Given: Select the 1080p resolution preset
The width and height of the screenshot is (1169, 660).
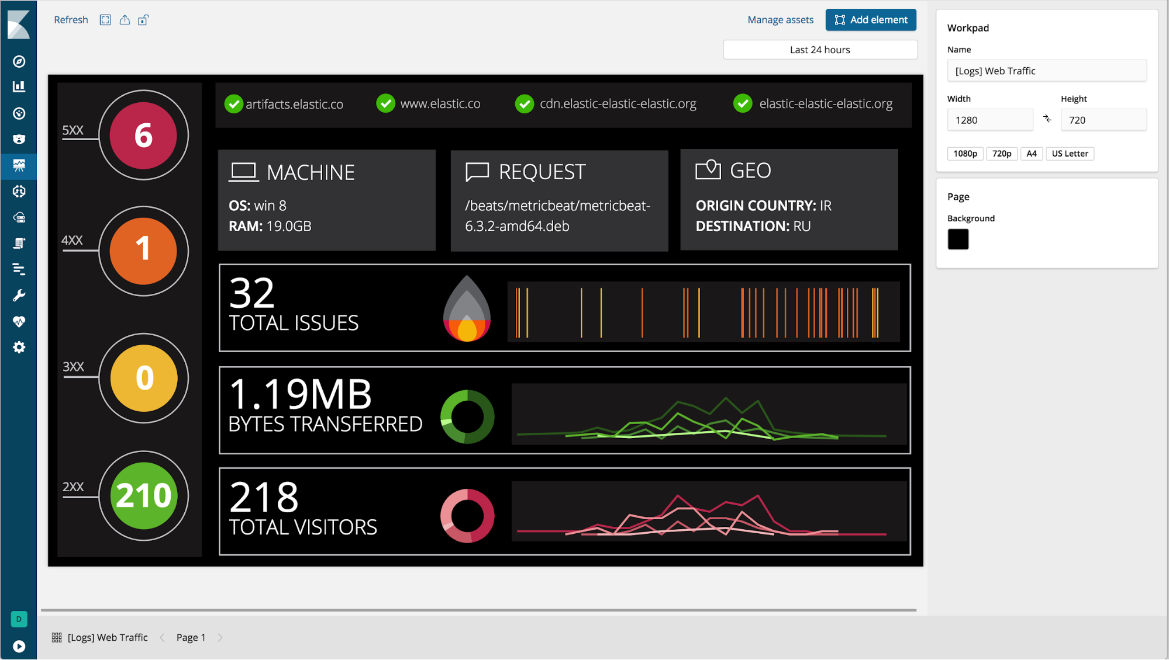Looking at the screenshot, I should [965, 153].
